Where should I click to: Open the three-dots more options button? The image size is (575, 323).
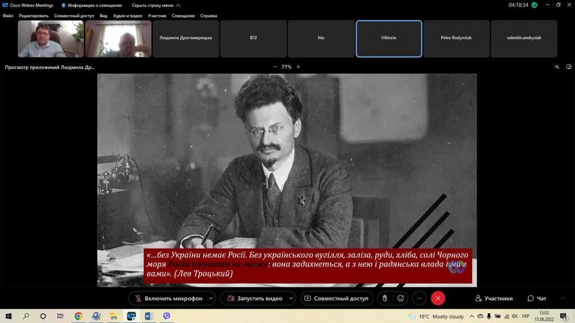[x=419, y=298]
